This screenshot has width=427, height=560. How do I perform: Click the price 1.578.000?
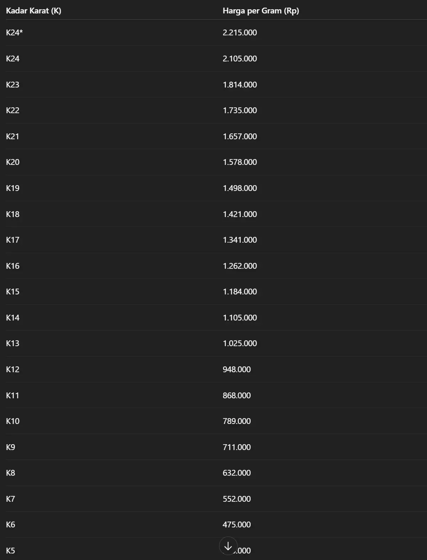[239, 162]
